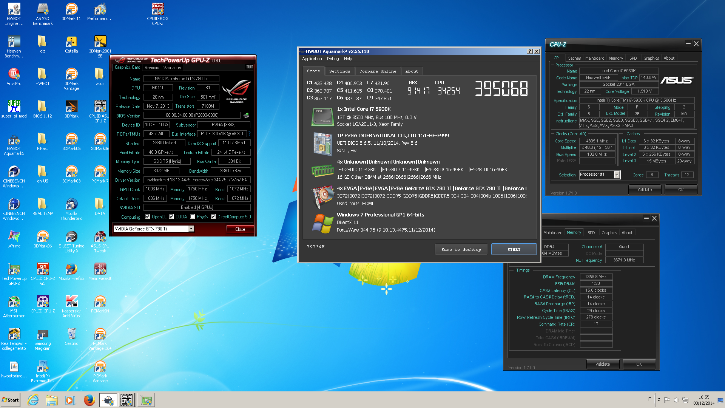Open 3DMark2001 SE shortcut
This screenshot has width=725, height=408.
[100, 46]
